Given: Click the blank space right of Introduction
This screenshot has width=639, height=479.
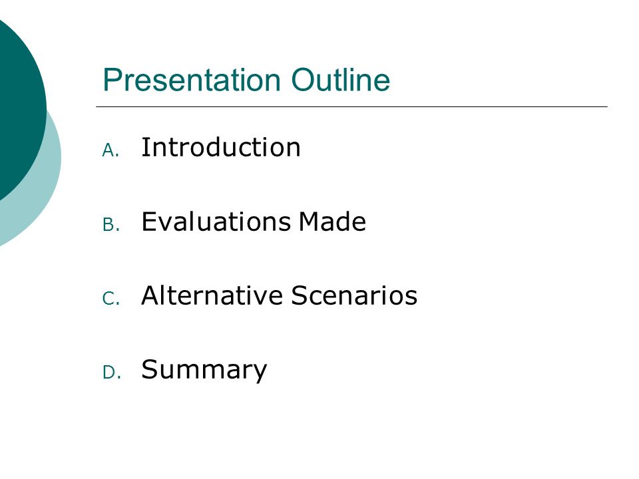Looking at the screenshot, I should click(453, 147).
